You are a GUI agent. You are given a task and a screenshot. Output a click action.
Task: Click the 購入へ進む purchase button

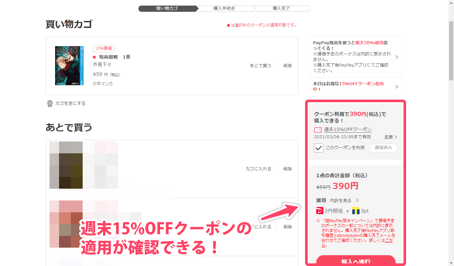[356, 261]
